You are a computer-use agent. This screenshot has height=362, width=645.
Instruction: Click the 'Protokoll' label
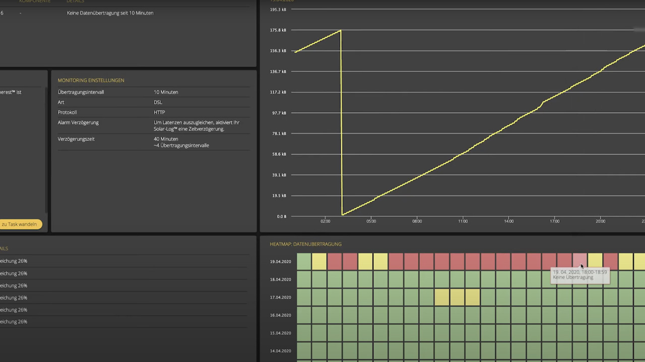click(x=67, y=112)
